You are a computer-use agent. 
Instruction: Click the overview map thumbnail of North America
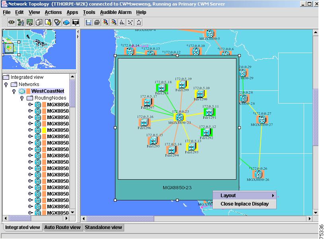click(39, 50)
